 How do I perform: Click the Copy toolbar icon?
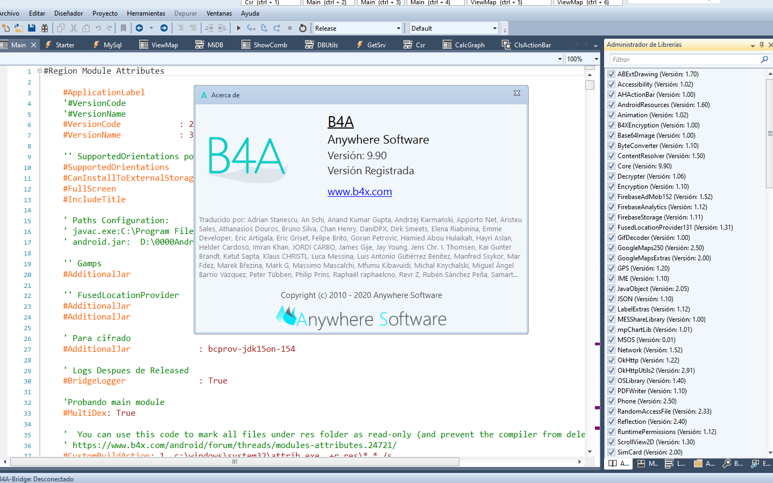(x=61, y=28)
